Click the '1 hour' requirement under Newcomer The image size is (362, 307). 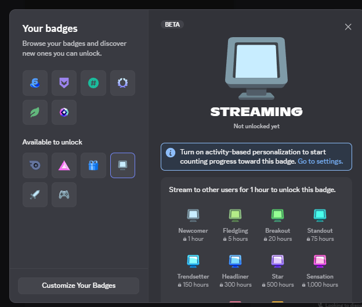(193, 239)
